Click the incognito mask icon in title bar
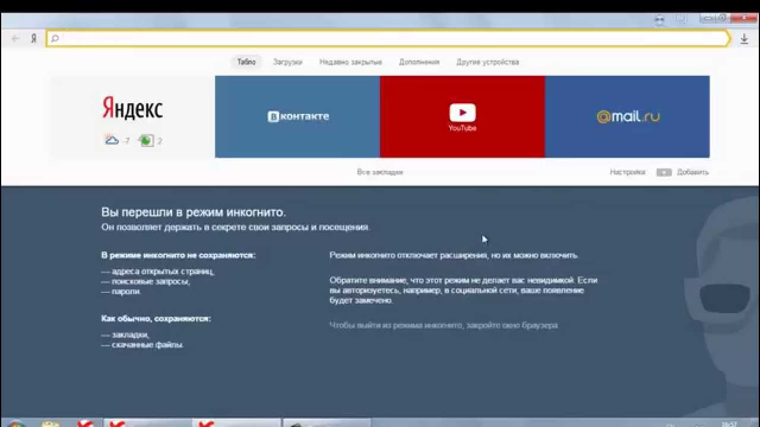This screenshot has height=427, width=760. click(x=660, y=19)
